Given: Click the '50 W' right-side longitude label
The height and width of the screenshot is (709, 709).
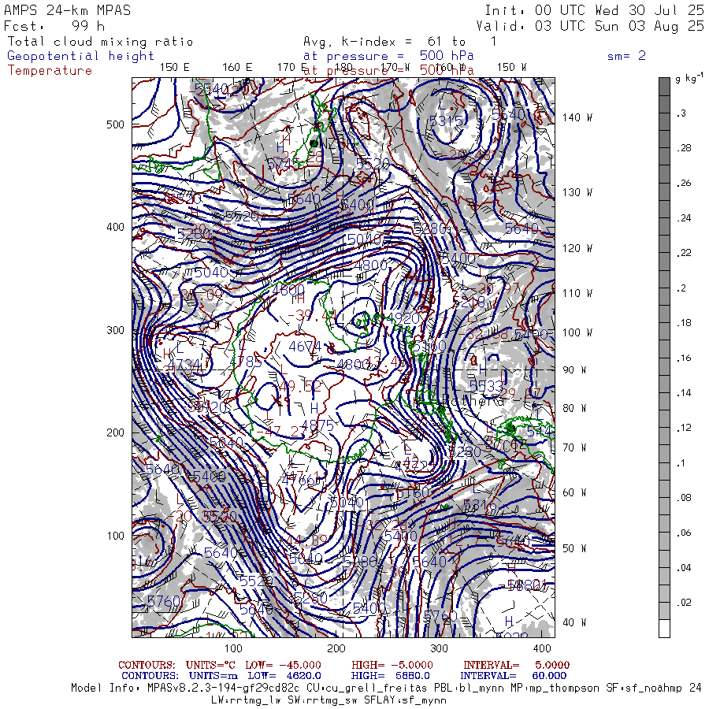Looking at the screenshot, I should point(574,548).
